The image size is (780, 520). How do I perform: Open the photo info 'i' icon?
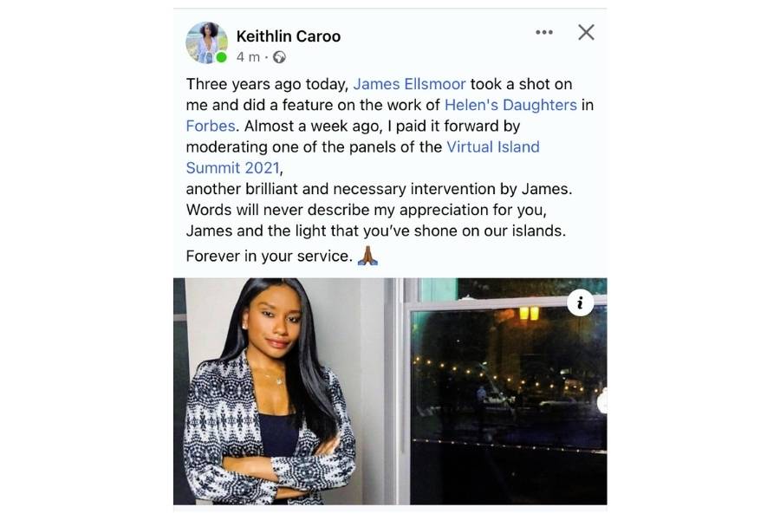(580, 302)
